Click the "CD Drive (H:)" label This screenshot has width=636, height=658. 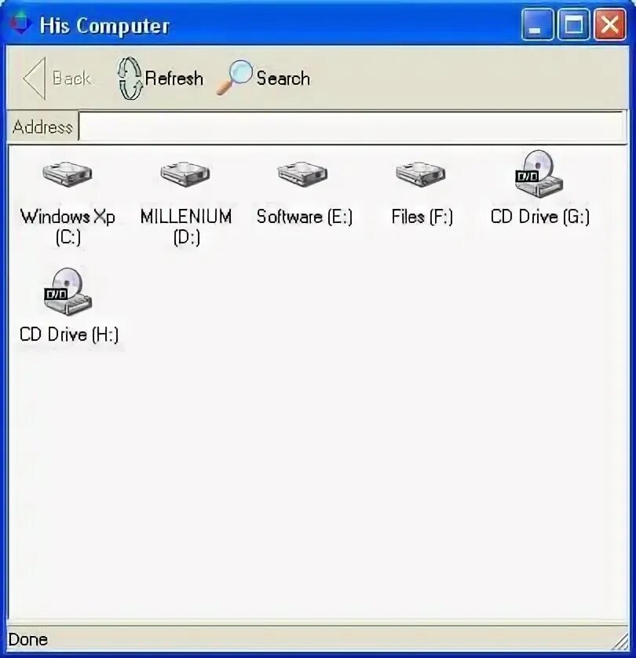tap(69, 334)
